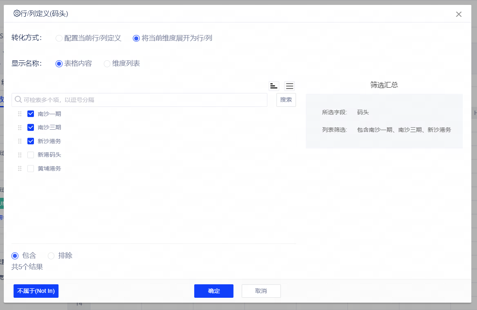Check the 新港码头 checkbox
This screenshot has height=310, width=477.
(31, 155)
